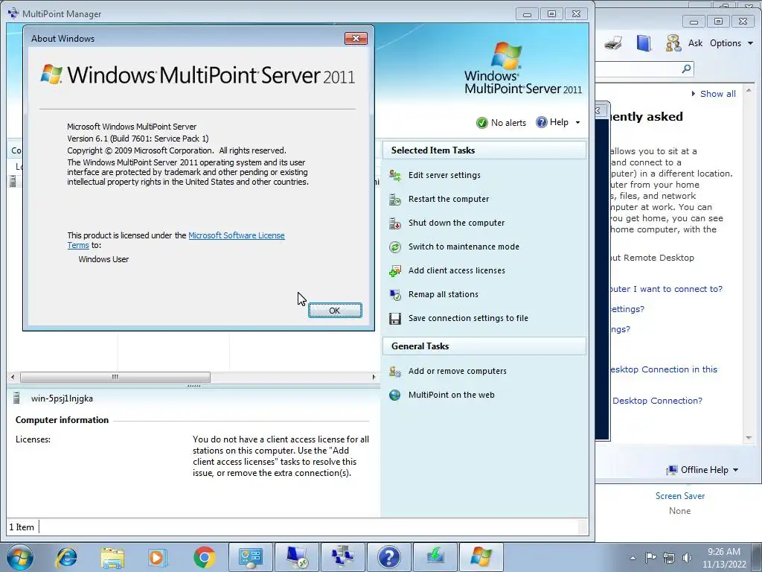This screenshot has width=762, height=572.
Task: Click the search magnifier in Help window
Action: coord(686,69)
